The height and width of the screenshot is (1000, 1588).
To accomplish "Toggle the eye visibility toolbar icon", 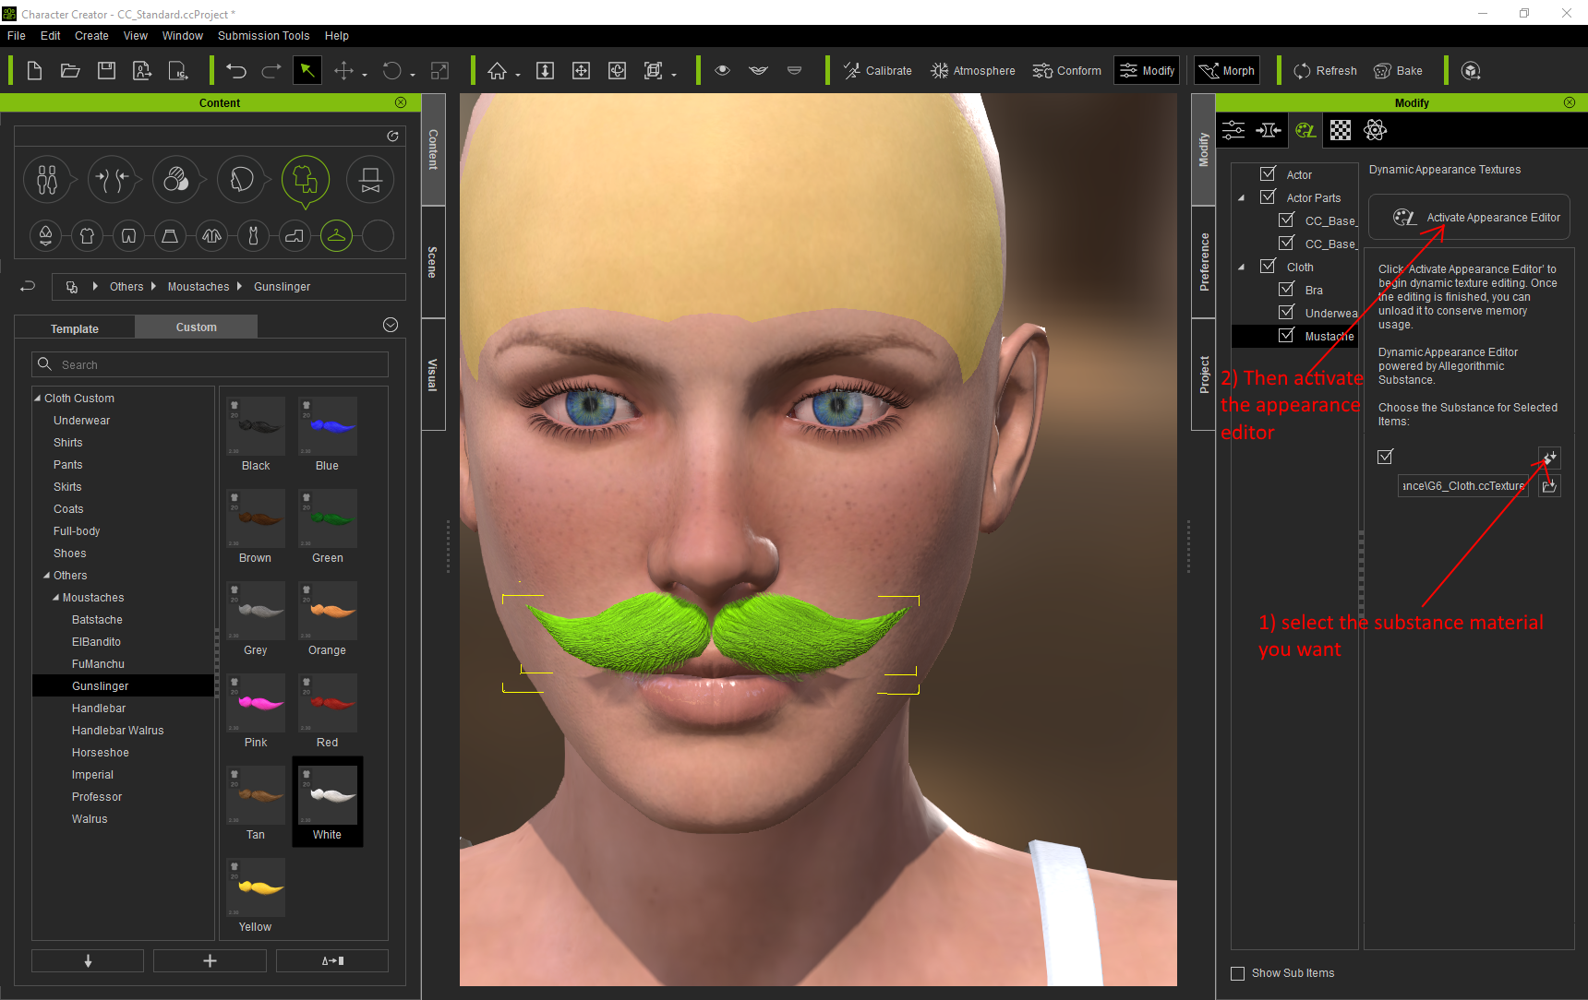I will (x=722, y=71).
